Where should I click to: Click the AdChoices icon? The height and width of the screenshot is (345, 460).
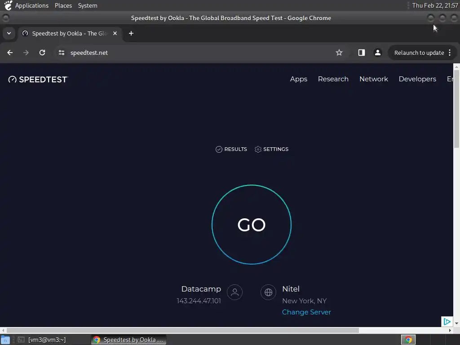[447, 322]
